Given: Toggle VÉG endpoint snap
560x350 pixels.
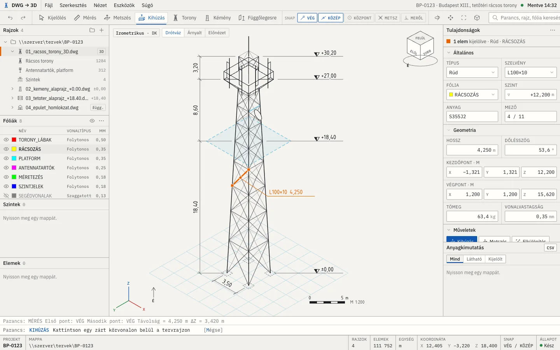Looking at the screenshot, I should (x=307, y=18).
